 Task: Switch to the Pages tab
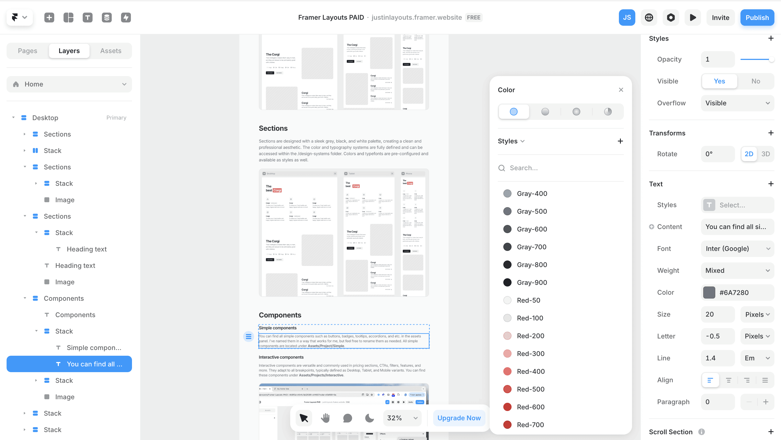click(28, 51)
